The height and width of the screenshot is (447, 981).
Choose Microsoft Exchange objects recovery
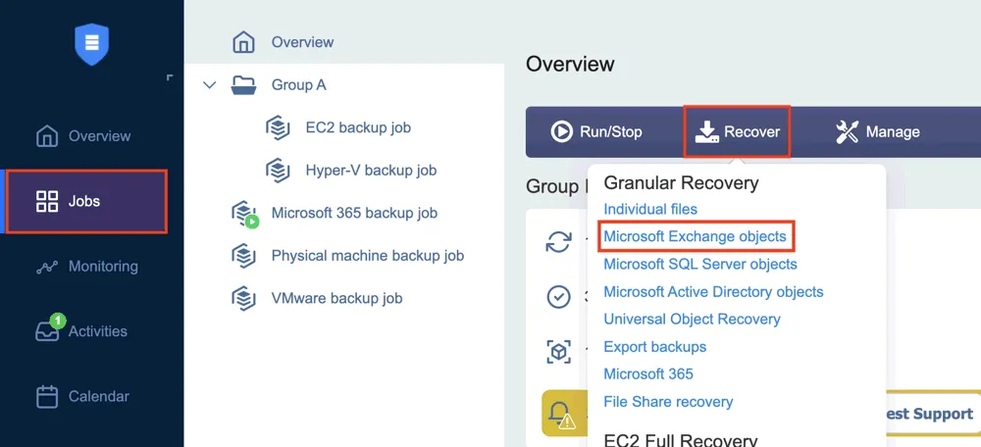[695, 236]
